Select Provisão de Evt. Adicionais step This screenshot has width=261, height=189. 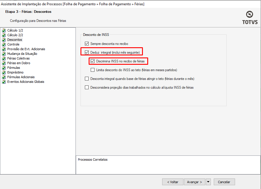click(26, 49)
